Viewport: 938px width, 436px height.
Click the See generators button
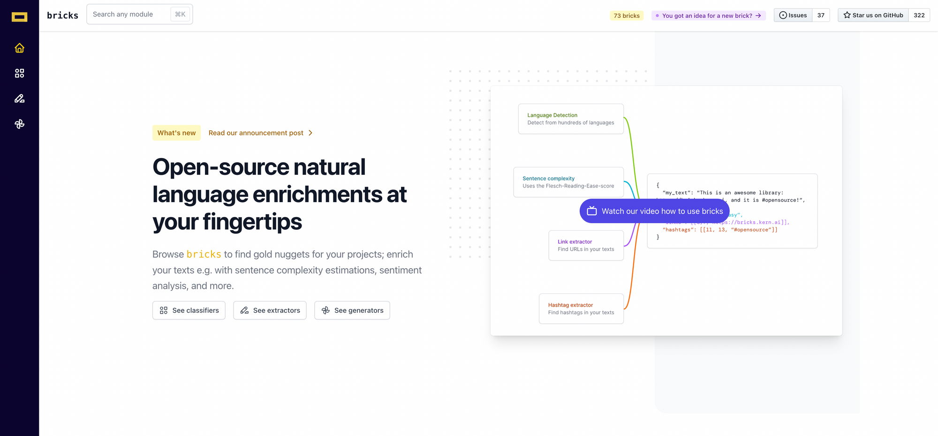352,310
